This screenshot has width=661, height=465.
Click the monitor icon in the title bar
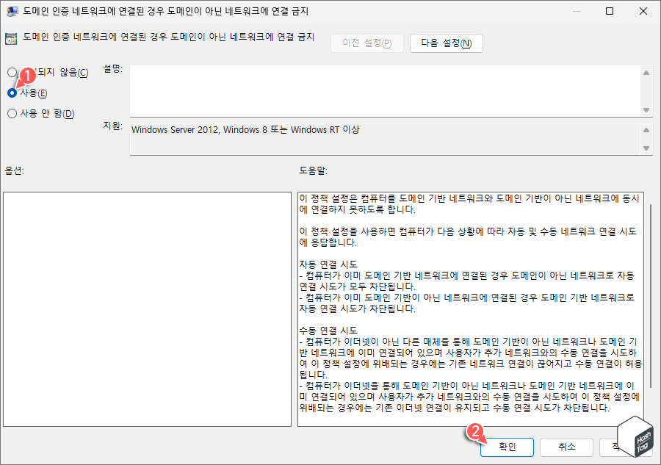(10, 10)
